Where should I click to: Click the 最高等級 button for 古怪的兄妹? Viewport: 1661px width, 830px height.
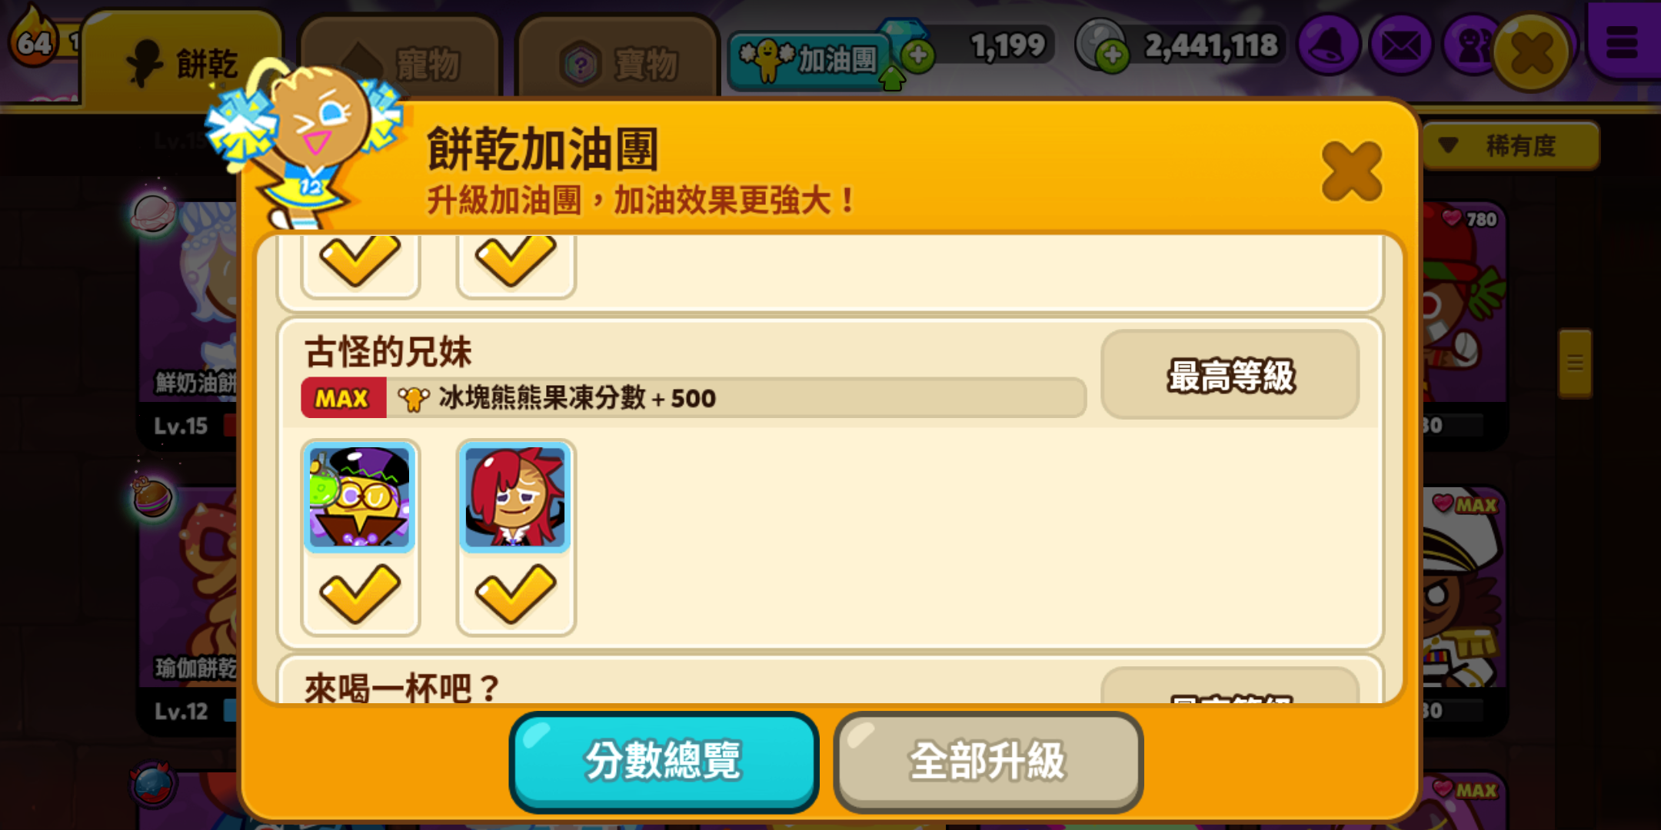(x=1230, y=375)
